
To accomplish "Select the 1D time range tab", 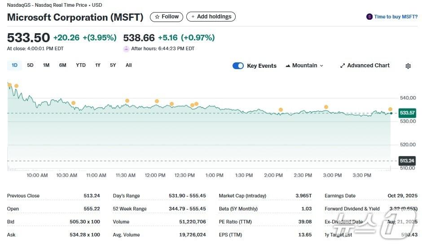I will coord(14,66).
